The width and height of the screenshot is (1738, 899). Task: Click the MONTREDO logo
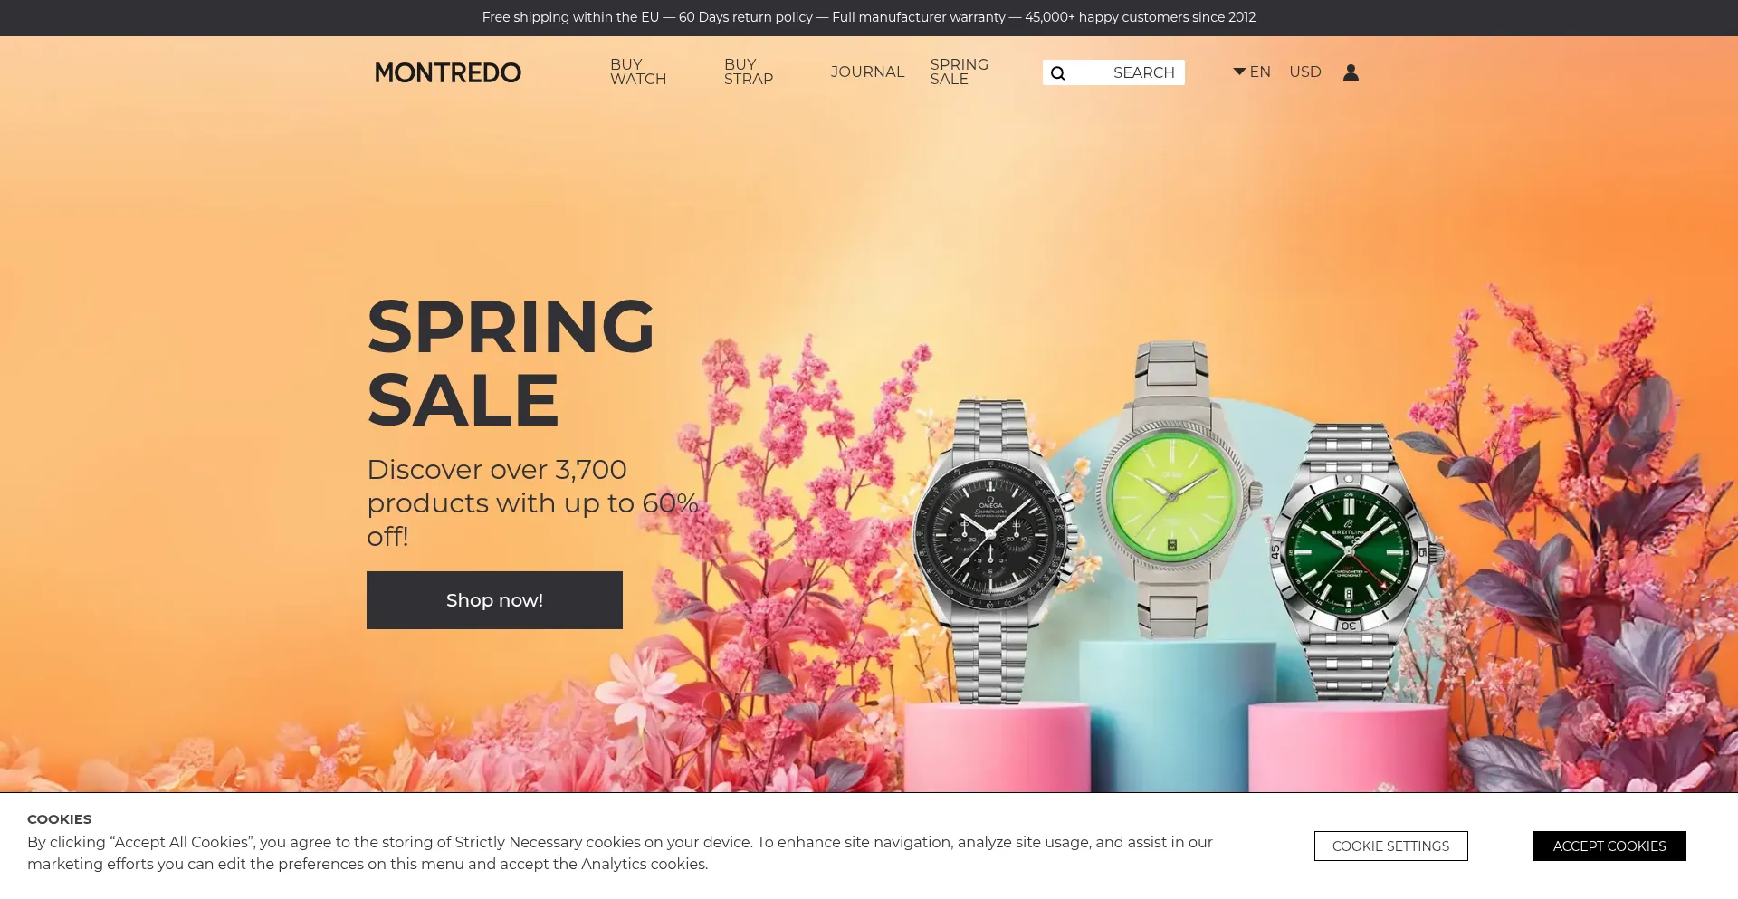(448, 72)
